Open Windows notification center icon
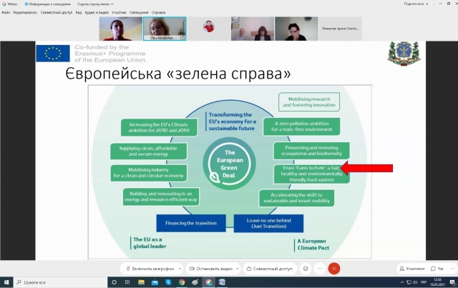Screen dimensions: 458x288 coord(452,282)
